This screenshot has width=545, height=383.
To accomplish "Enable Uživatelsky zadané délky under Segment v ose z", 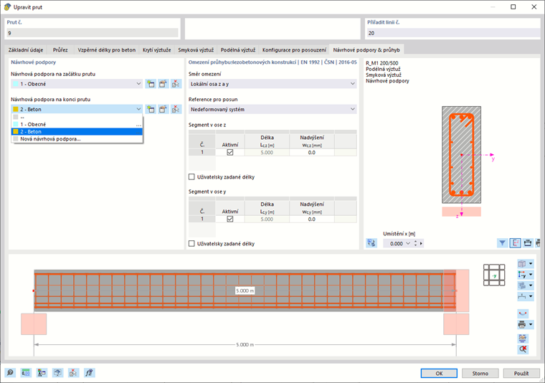I will click(191, 177).
